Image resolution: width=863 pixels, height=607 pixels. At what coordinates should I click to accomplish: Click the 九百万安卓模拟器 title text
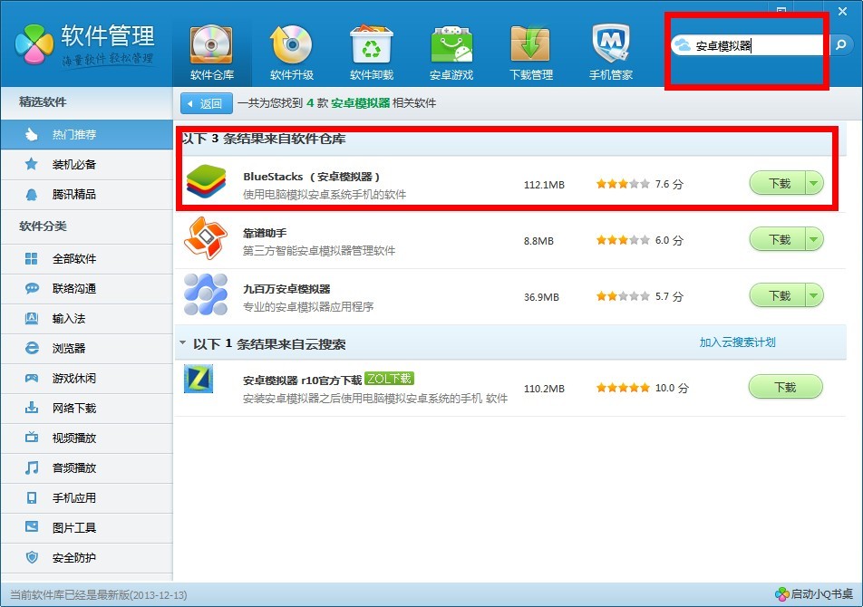[286, 289]
